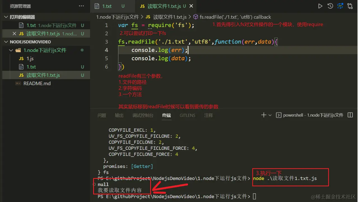Collapse the 1.node下运行js文件 folder
Viewport: 358px width, 202px height.
(x=11, y=50)
